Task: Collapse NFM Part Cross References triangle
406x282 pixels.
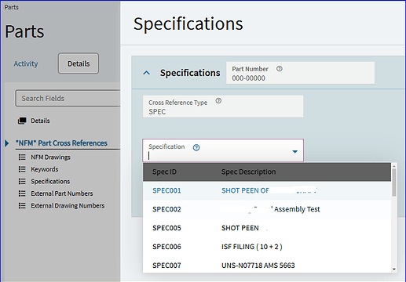Action: tap(7, 143)
